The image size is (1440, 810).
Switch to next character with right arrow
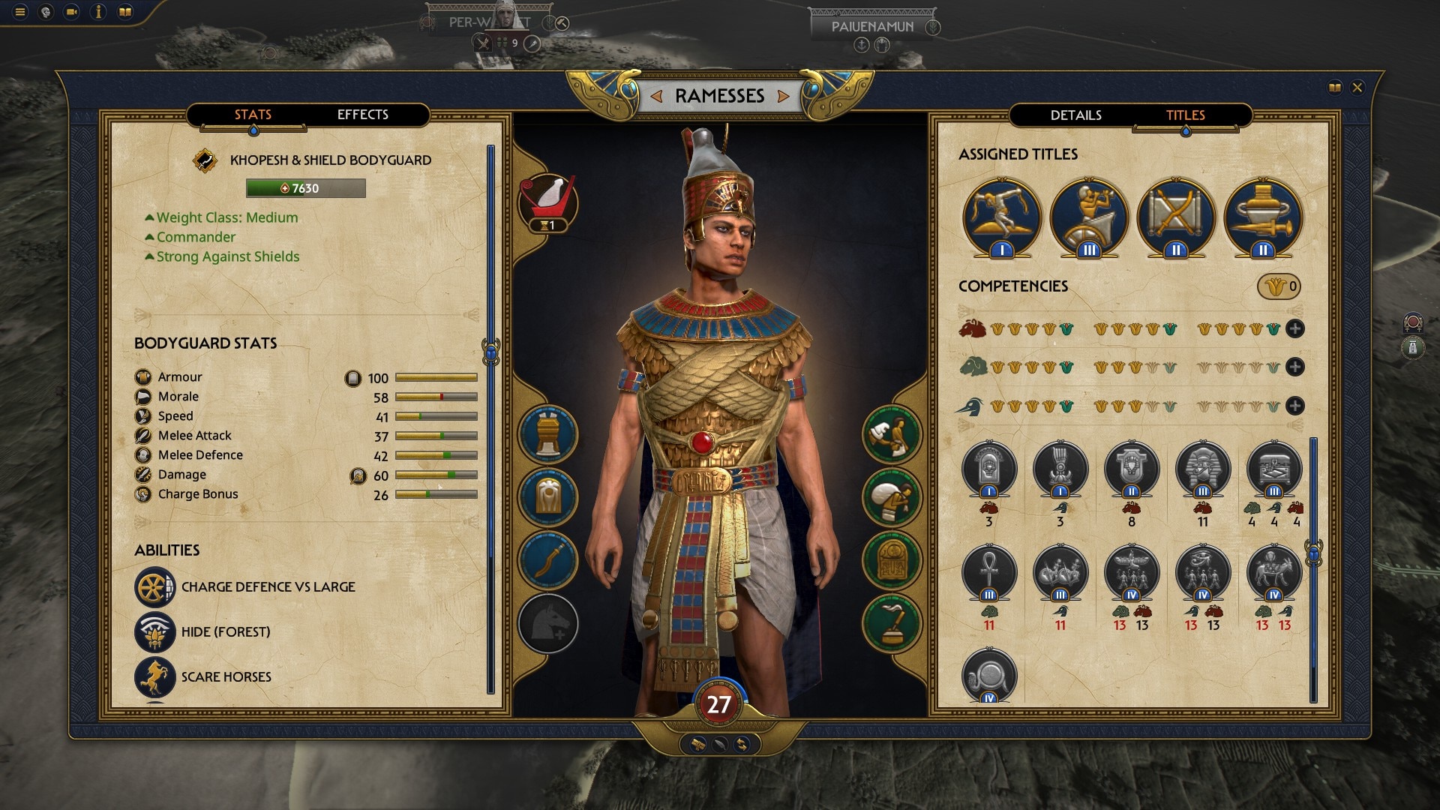pos(784,96)
